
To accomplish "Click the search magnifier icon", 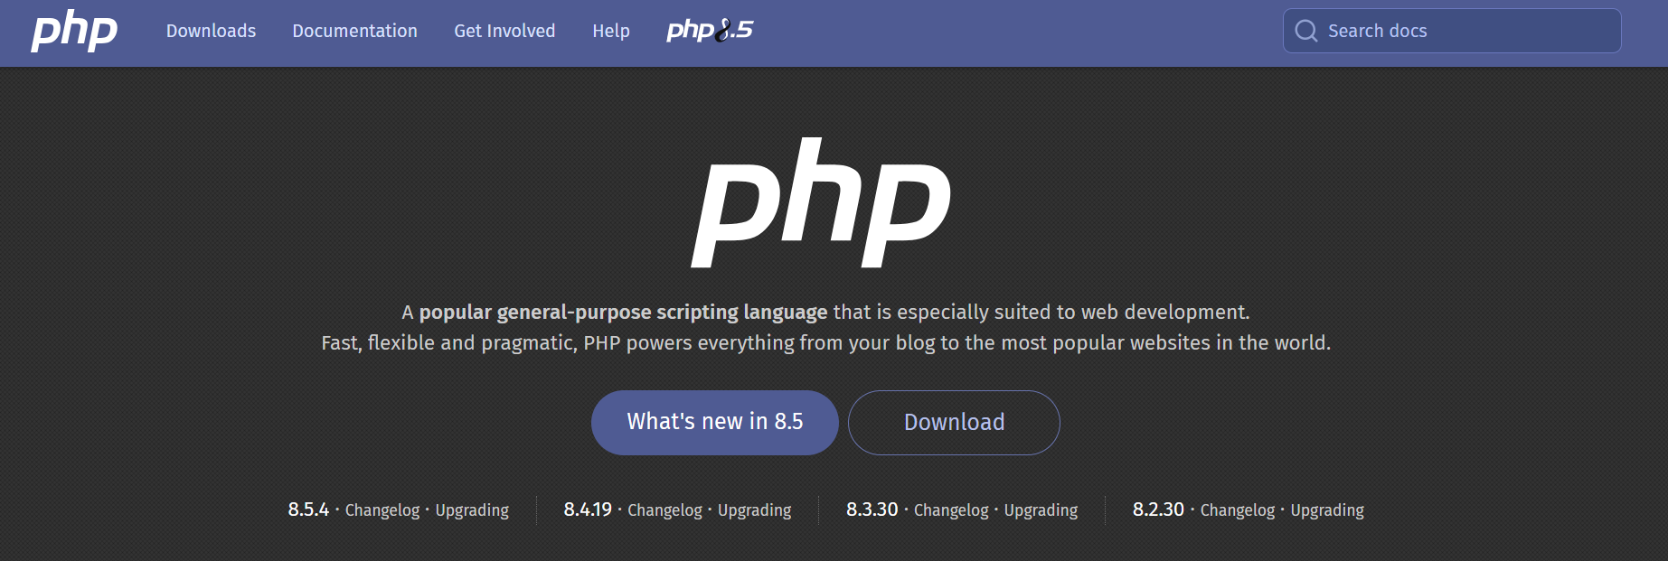I will point(1306,31).
